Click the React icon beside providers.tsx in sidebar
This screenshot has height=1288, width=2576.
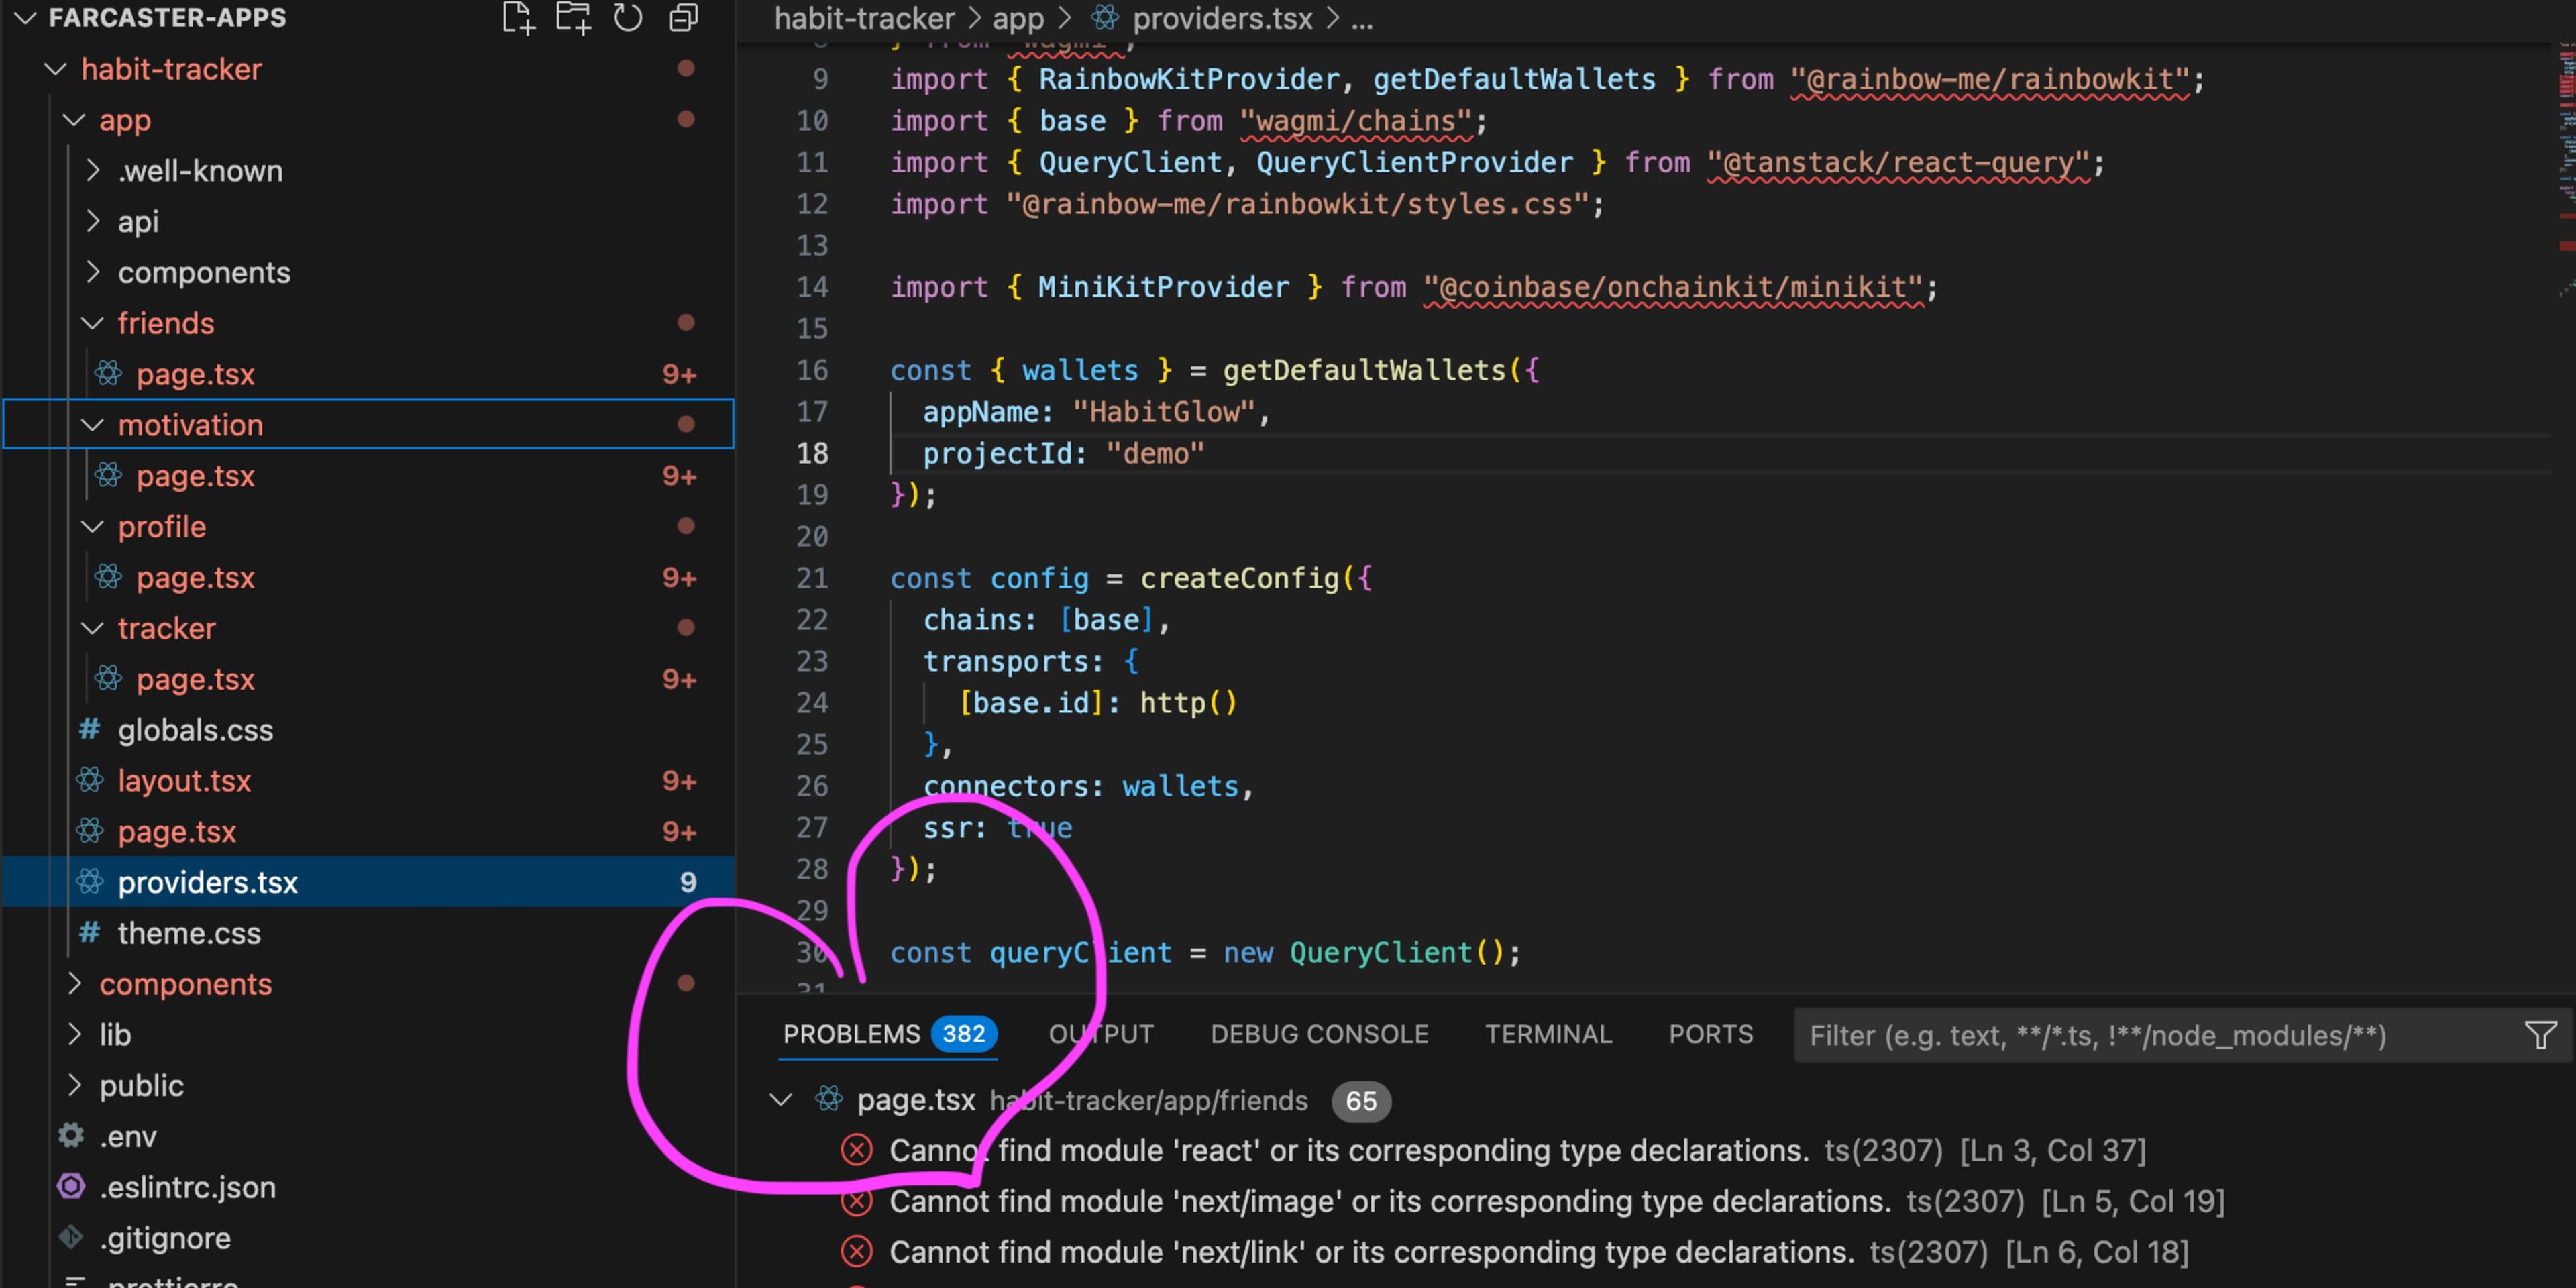[90, 881]
